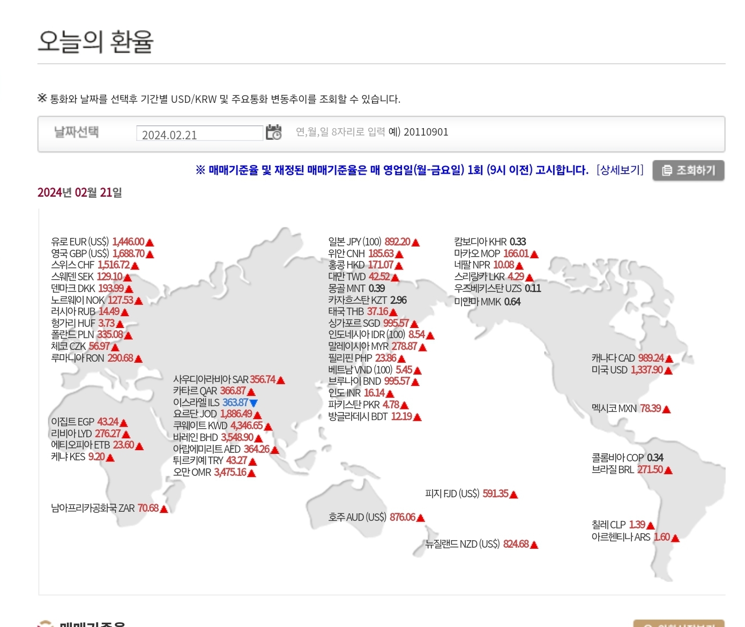Click 파키스탄 PKR rate 4.78
The width and height of the screenshot is (745, 627).
(x=391, y=405)
